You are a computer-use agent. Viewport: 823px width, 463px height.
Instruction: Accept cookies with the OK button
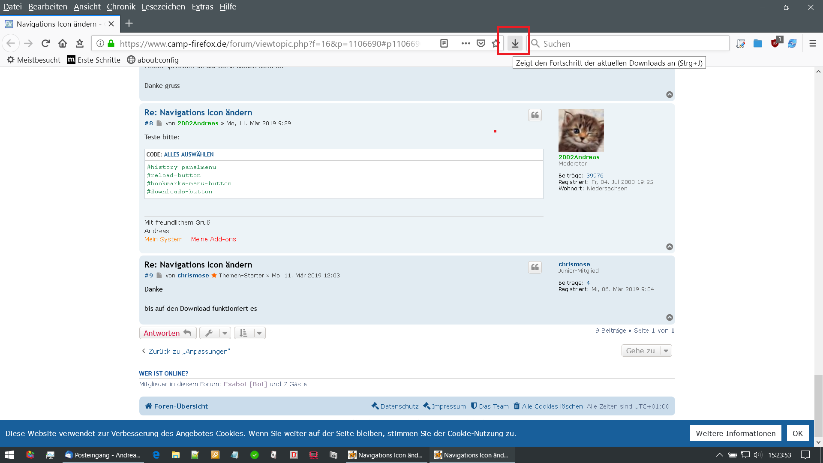coord(797,433)
